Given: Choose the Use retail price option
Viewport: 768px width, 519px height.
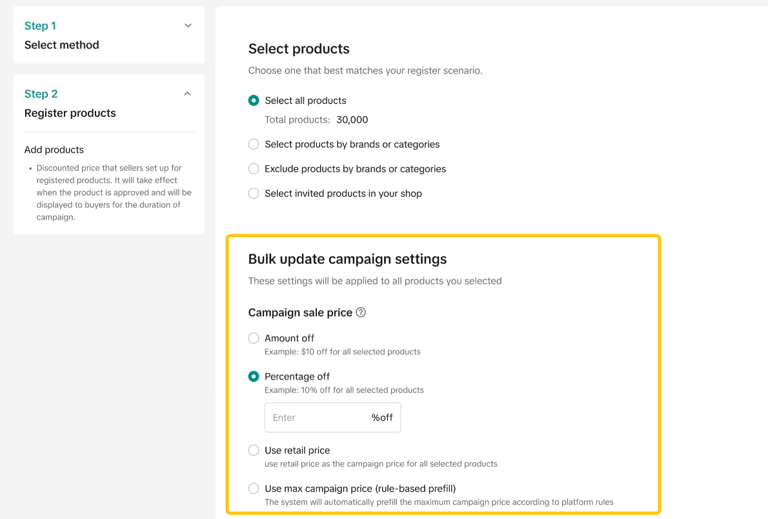Looking at the screenshot, I should [x=254, y=451].
